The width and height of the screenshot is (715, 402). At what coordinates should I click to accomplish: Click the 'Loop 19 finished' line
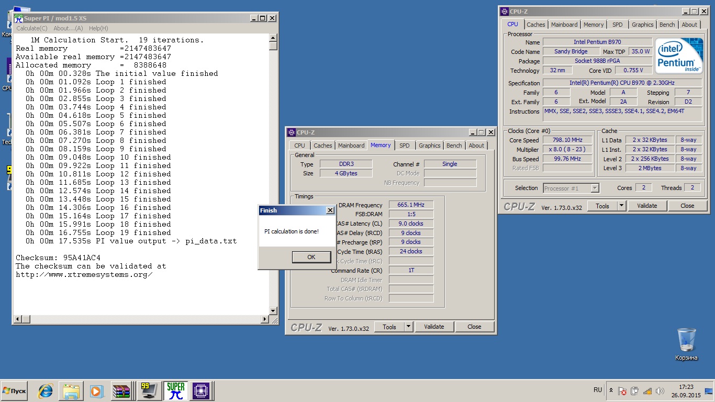pos(98,232)
